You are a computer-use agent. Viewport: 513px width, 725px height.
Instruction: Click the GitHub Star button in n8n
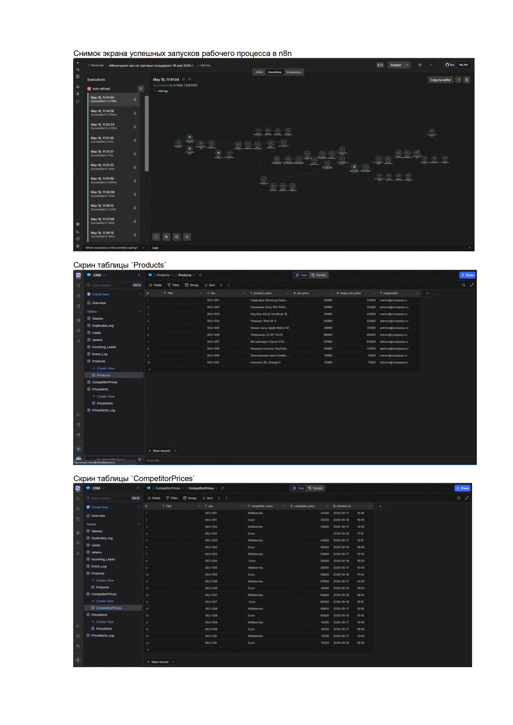(450, 65)
